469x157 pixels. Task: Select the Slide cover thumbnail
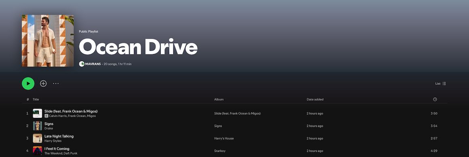coord(37,113)
